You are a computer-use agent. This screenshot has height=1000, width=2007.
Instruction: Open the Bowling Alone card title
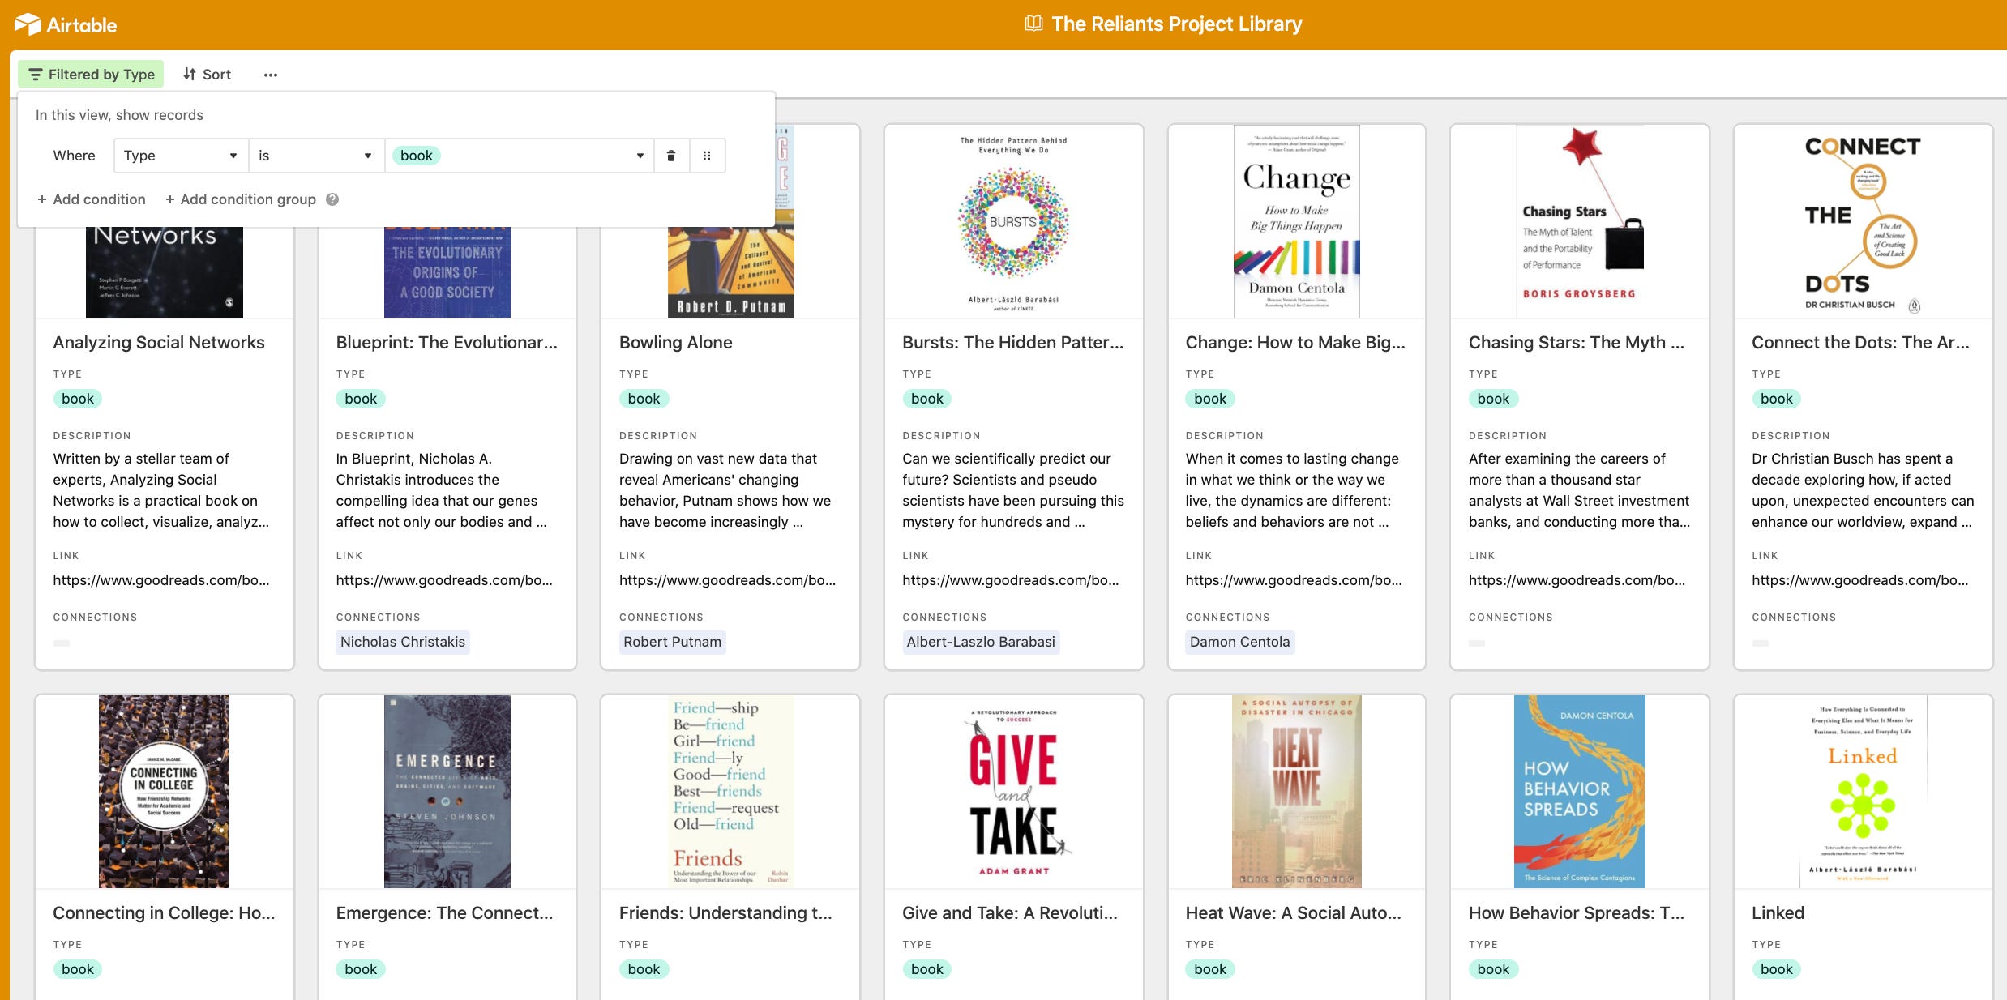coord(676,343)
